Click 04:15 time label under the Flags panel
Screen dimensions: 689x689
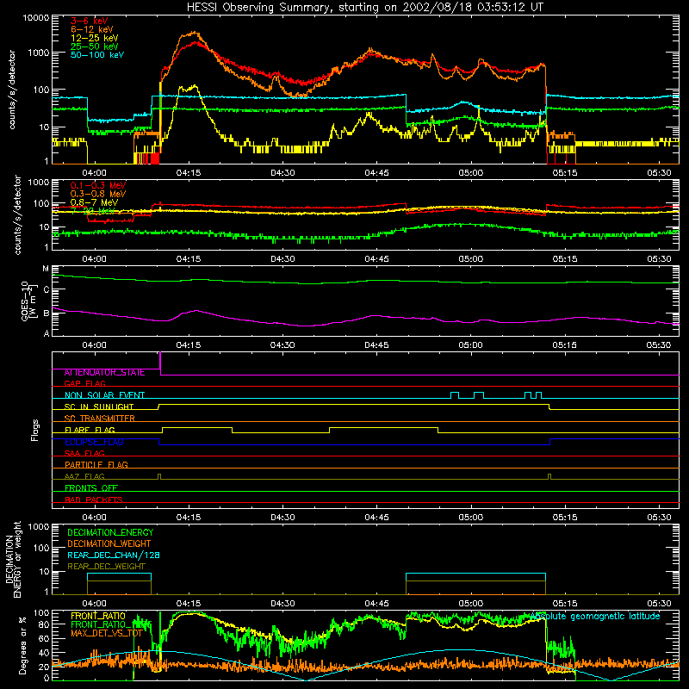189,518
